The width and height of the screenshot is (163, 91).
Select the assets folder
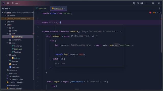tap(13, 31)
